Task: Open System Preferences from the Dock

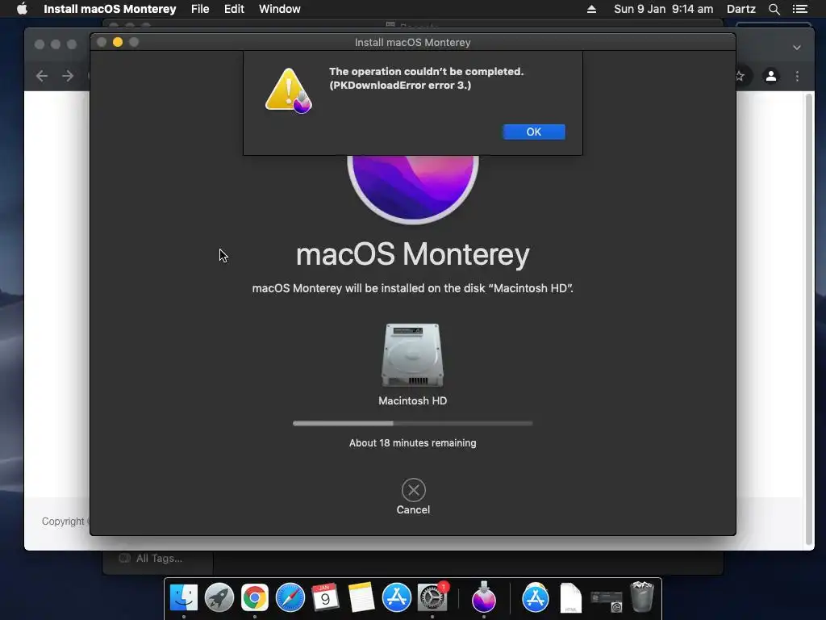Action: click(432, 597)
